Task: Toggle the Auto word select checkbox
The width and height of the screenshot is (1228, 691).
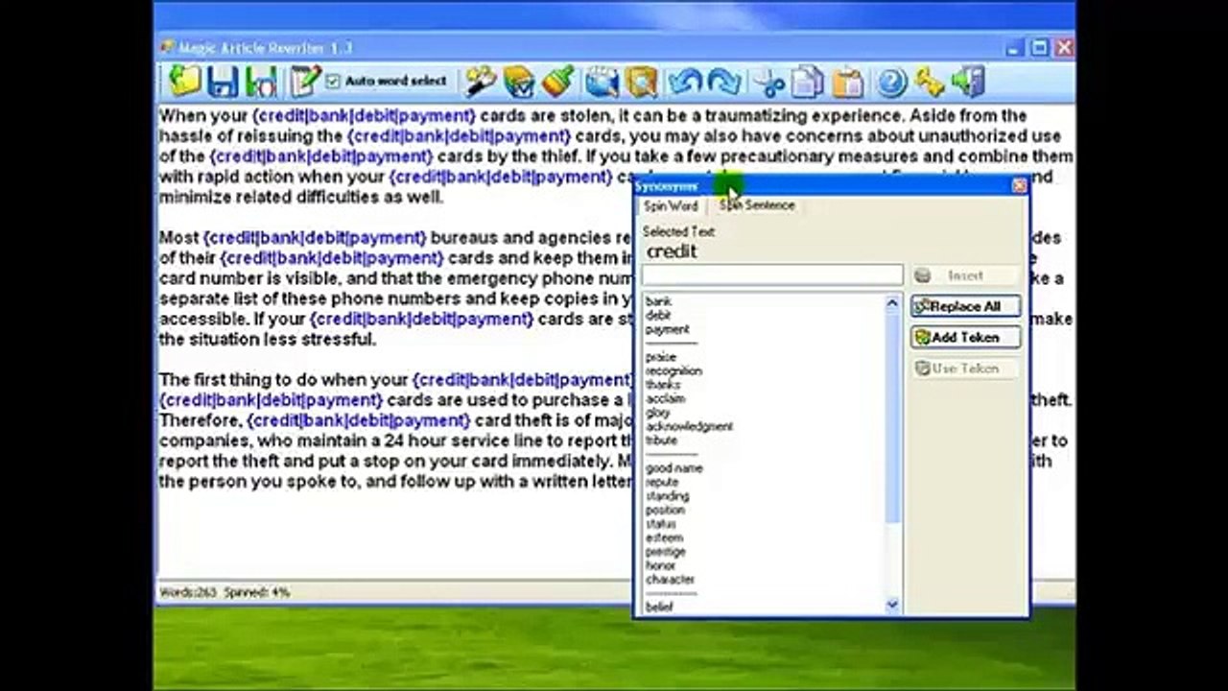Action: pyautogui.click(x=333, y=82)
